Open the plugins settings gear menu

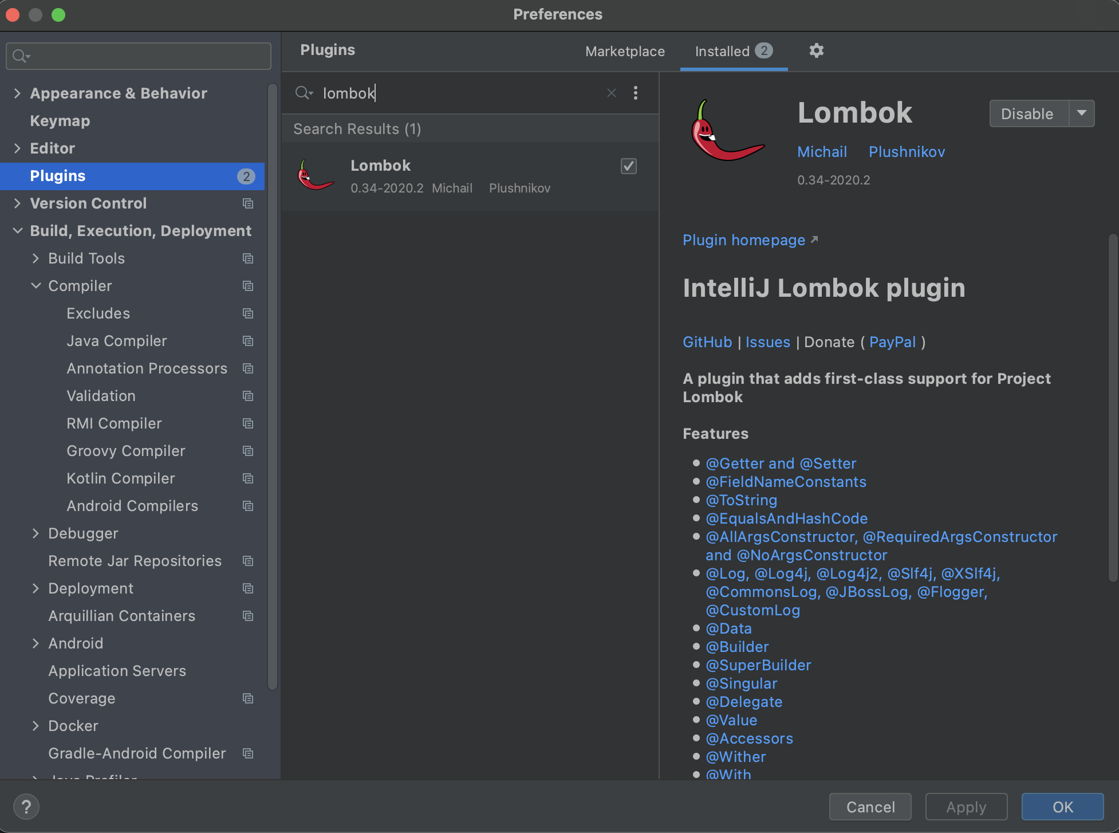tap(816, 51)
